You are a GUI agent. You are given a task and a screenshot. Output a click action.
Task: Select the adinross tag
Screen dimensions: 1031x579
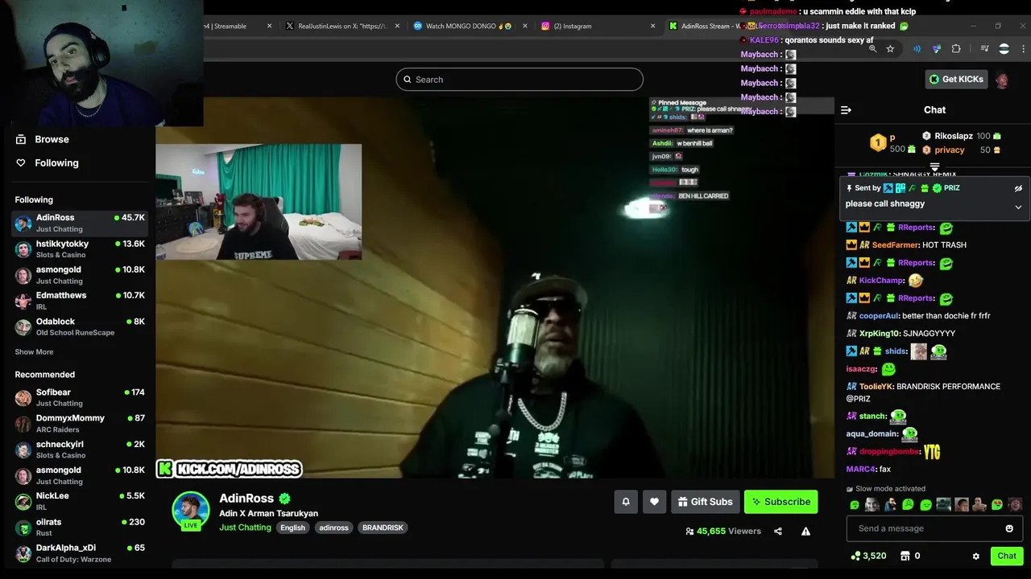click(333, 528)
